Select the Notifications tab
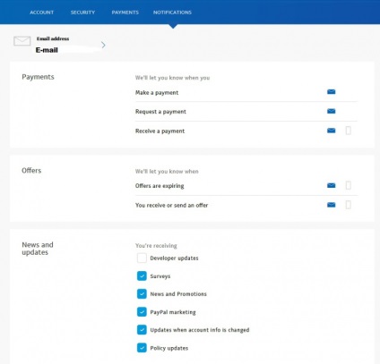This screenshot has height=364, width=380. point(172,13)
